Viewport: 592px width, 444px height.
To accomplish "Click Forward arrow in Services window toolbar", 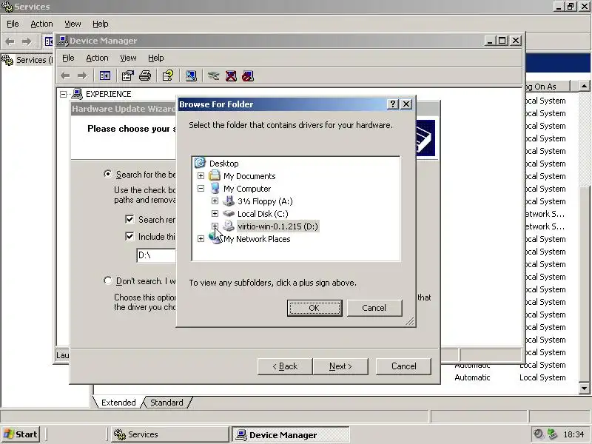I will click(27, 41).
